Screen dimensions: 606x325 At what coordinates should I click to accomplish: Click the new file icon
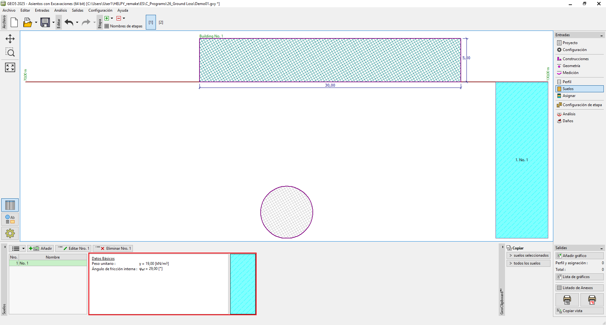coord(14,22)
